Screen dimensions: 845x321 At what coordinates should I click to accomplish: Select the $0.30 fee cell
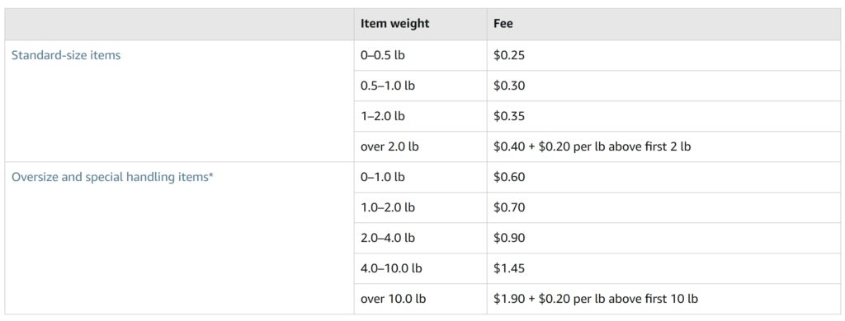click(x=663, y=86)
